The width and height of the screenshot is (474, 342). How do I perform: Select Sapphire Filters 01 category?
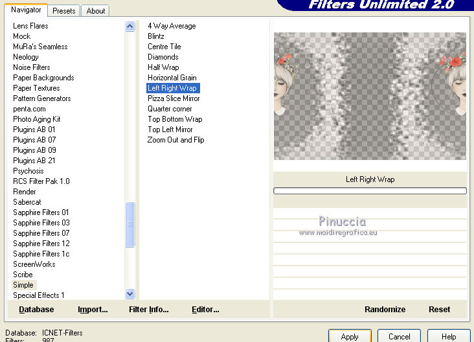point(41,212)
